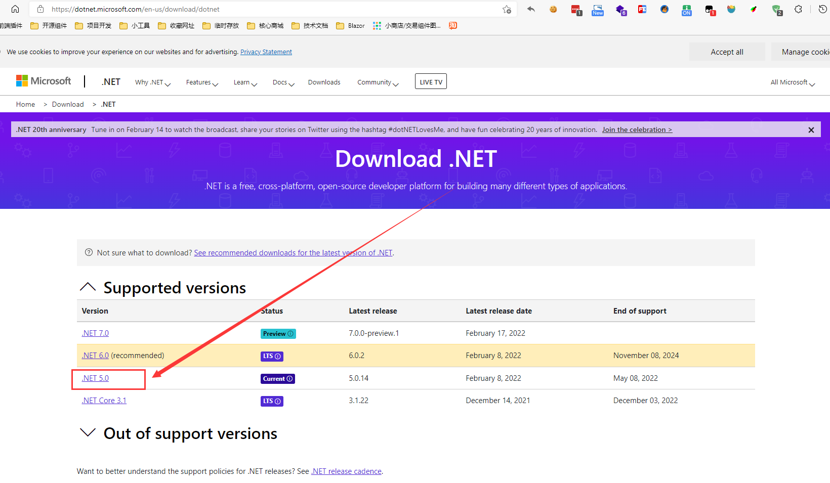Click the 7.0.0-preview.1 release cell
The image size is (830, 483).
[373, 333]
